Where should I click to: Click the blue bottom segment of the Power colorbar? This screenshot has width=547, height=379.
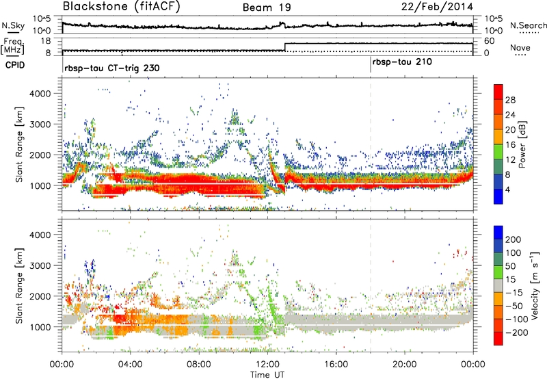click(x=498, y=196)
